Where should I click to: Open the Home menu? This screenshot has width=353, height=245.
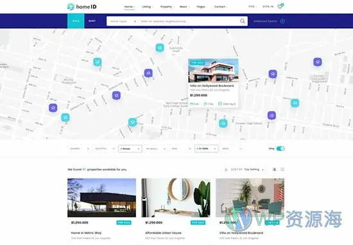pyautogui.click(x=130, y=7)
